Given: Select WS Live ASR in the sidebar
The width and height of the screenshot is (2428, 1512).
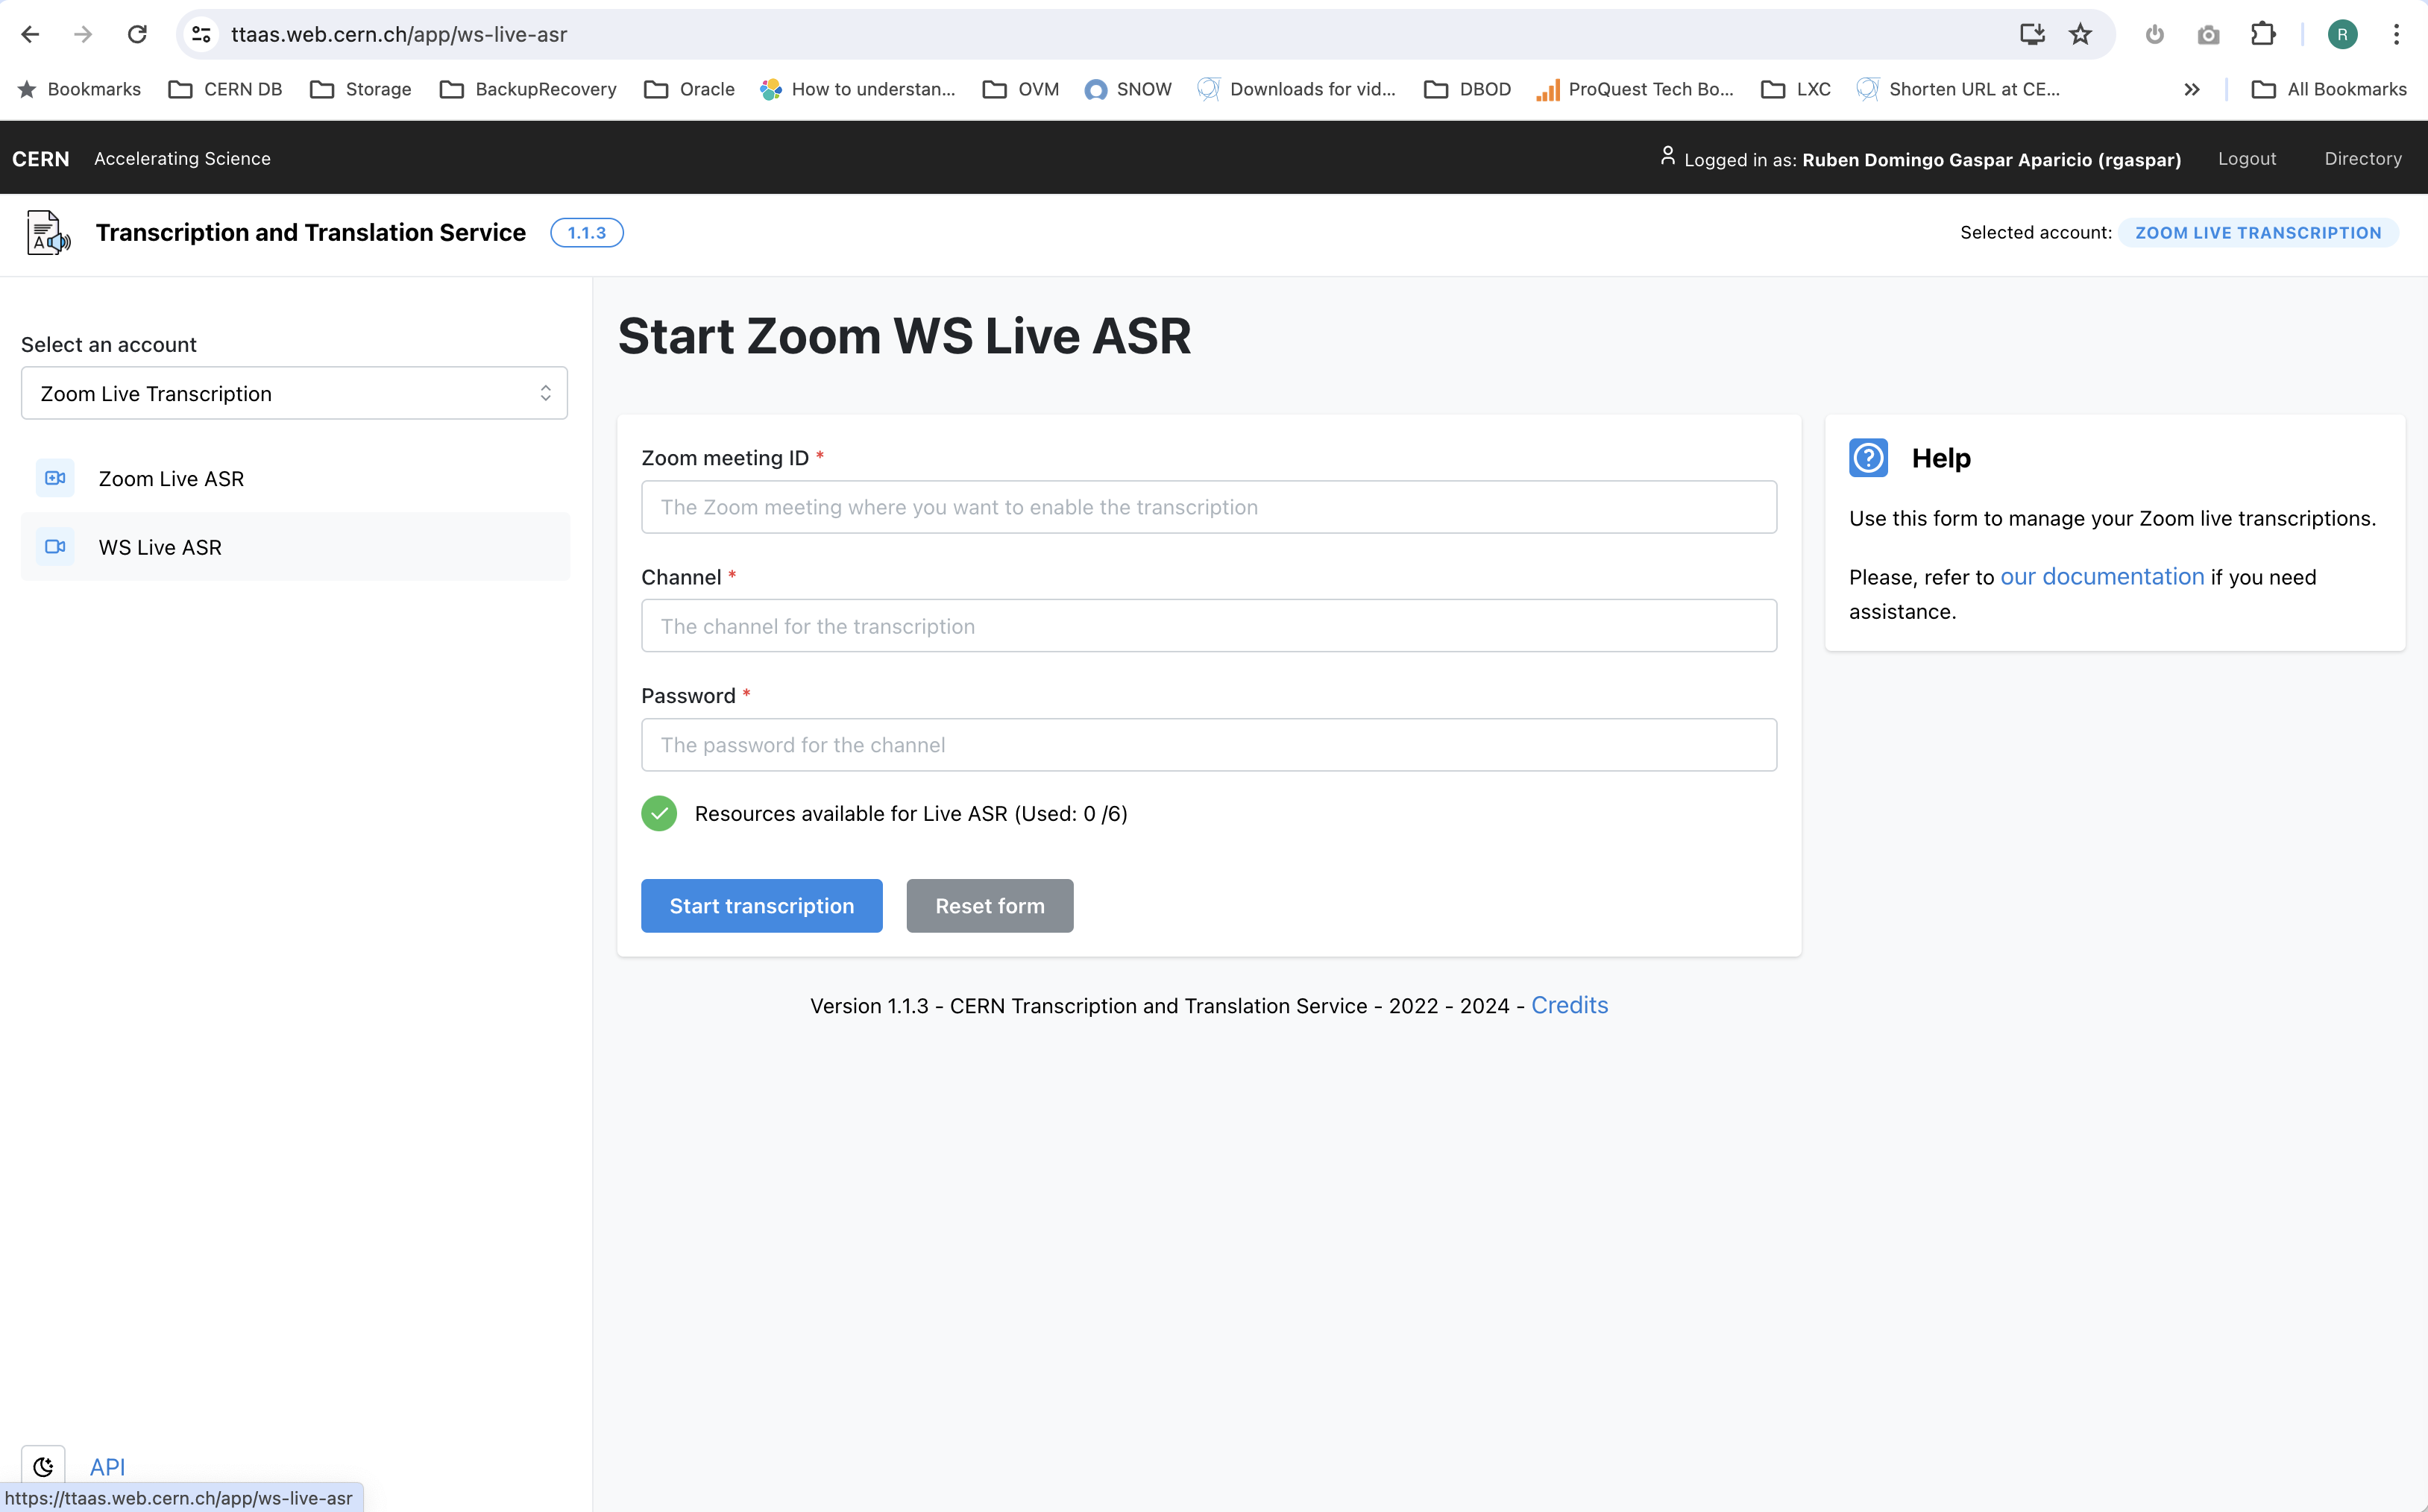Looking at the screenshot, I should tap(295, 547).
